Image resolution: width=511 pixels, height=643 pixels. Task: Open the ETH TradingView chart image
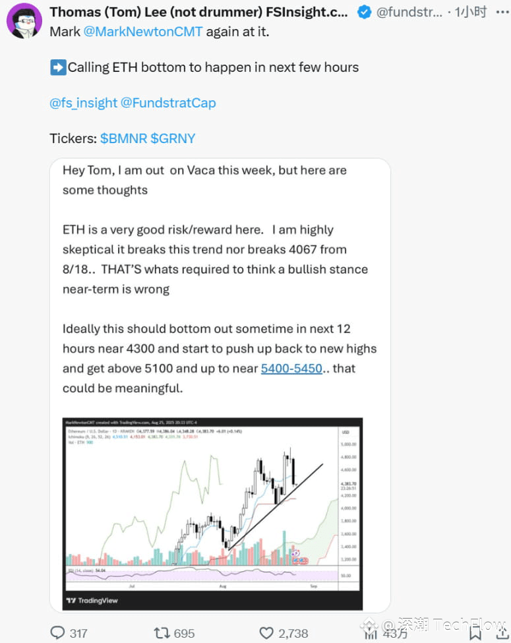212,514
